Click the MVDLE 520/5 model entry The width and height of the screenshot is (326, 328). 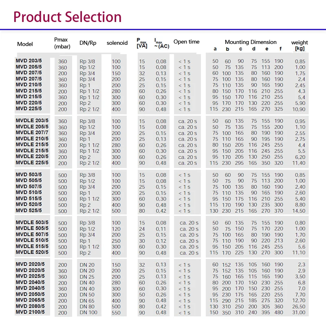[32, 252]
